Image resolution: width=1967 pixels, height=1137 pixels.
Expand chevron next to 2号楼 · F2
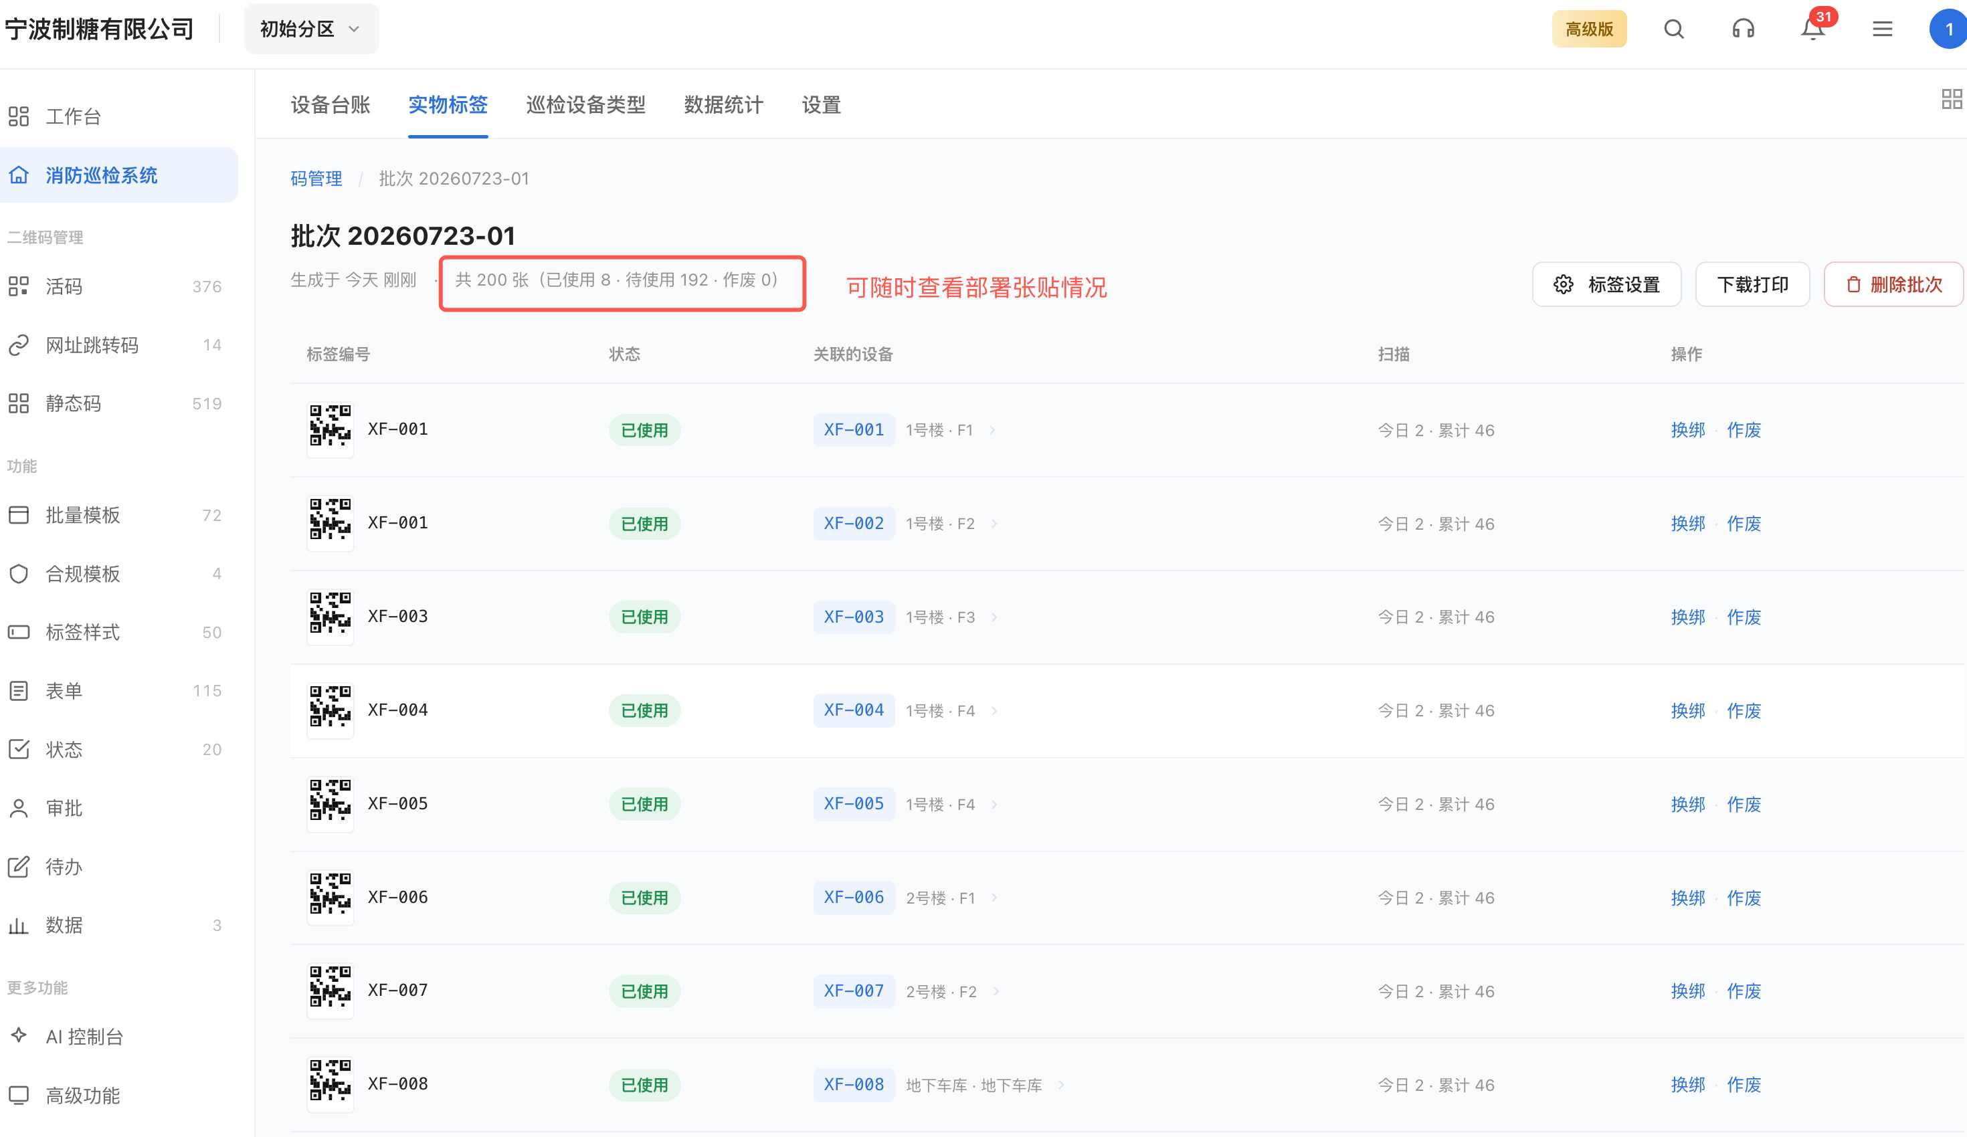[x=996, y=991]
